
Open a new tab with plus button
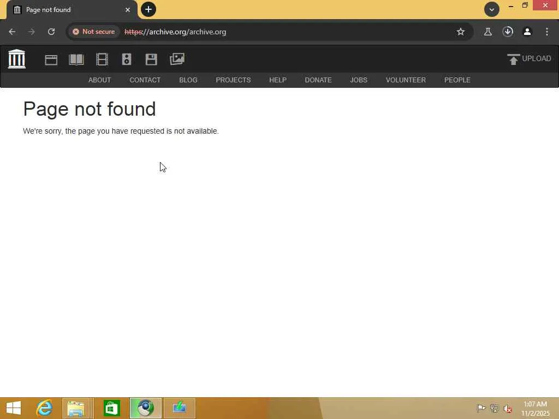coord(148,9)
